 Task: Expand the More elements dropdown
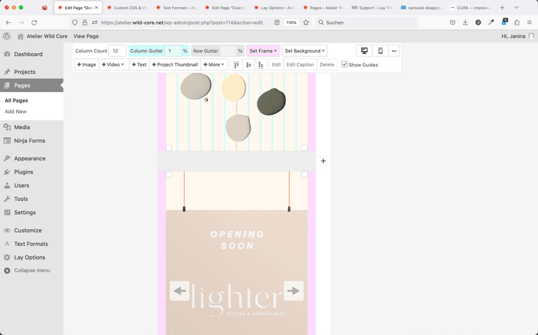tap(214, 64)
